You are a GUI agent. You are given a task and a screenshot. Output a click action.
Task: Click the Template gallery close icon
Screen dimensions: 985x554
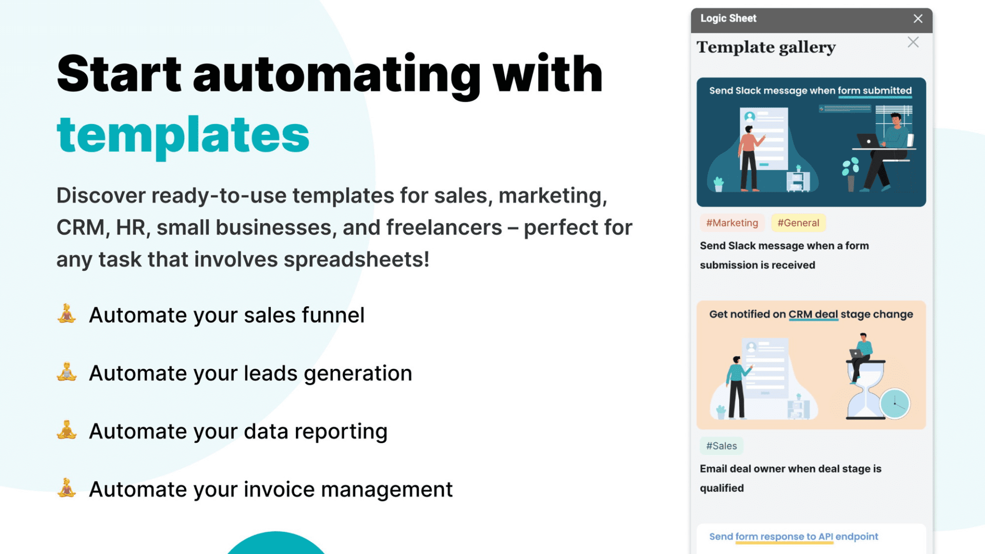pos(913,42)
